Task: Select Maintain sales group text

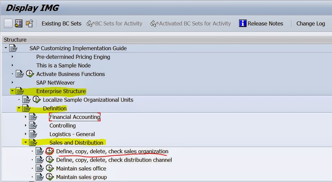Action: [x=81, y=177]
